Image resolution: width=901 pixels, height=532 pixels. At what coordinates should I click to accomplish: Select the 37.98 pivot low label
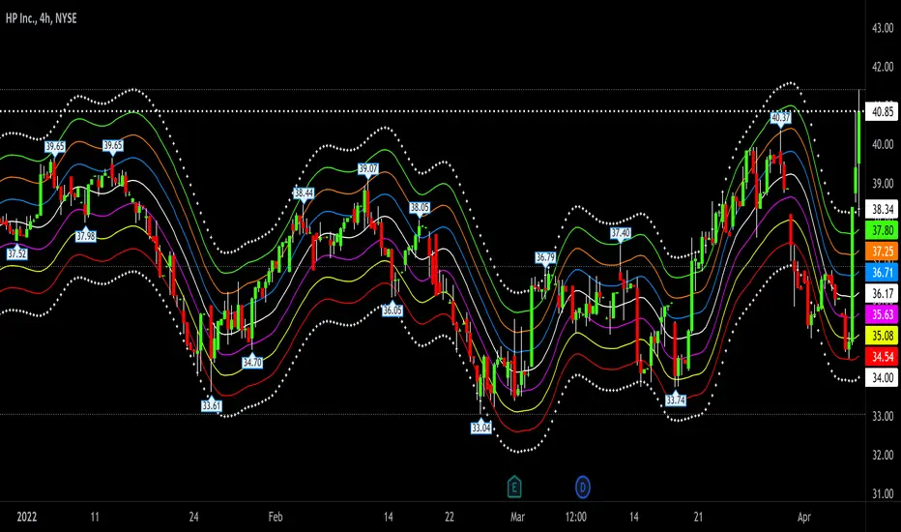86,236
